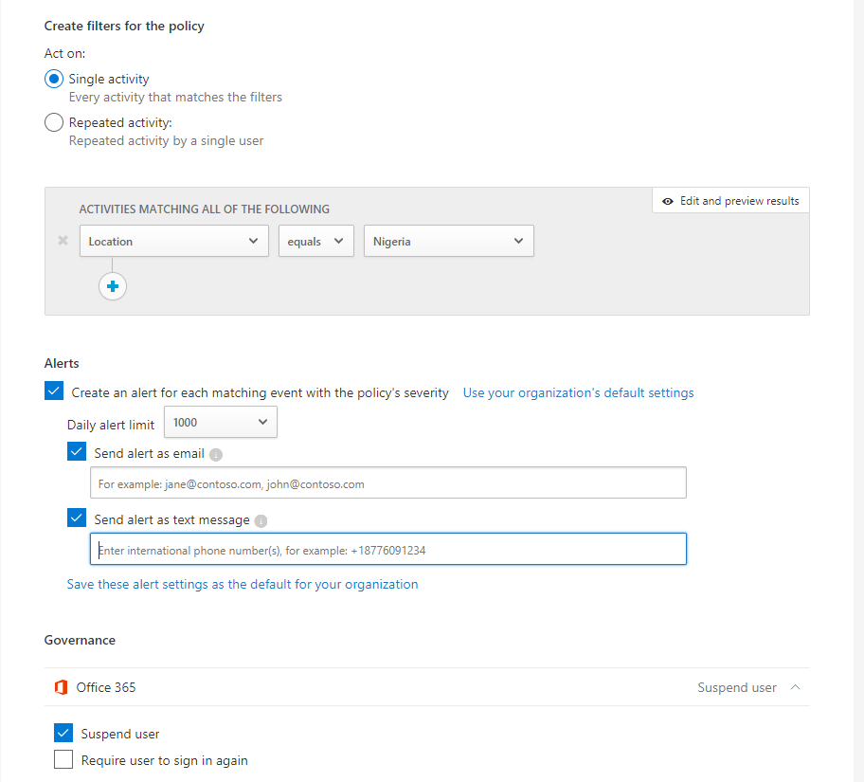Check Require user to sign in again
Screen dimensions: 864x782
click(63, 759)
